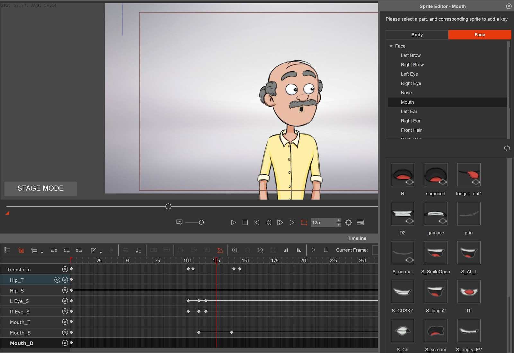Choose the S_scream mouth sprite thumbnail

[x=435, y=331]
